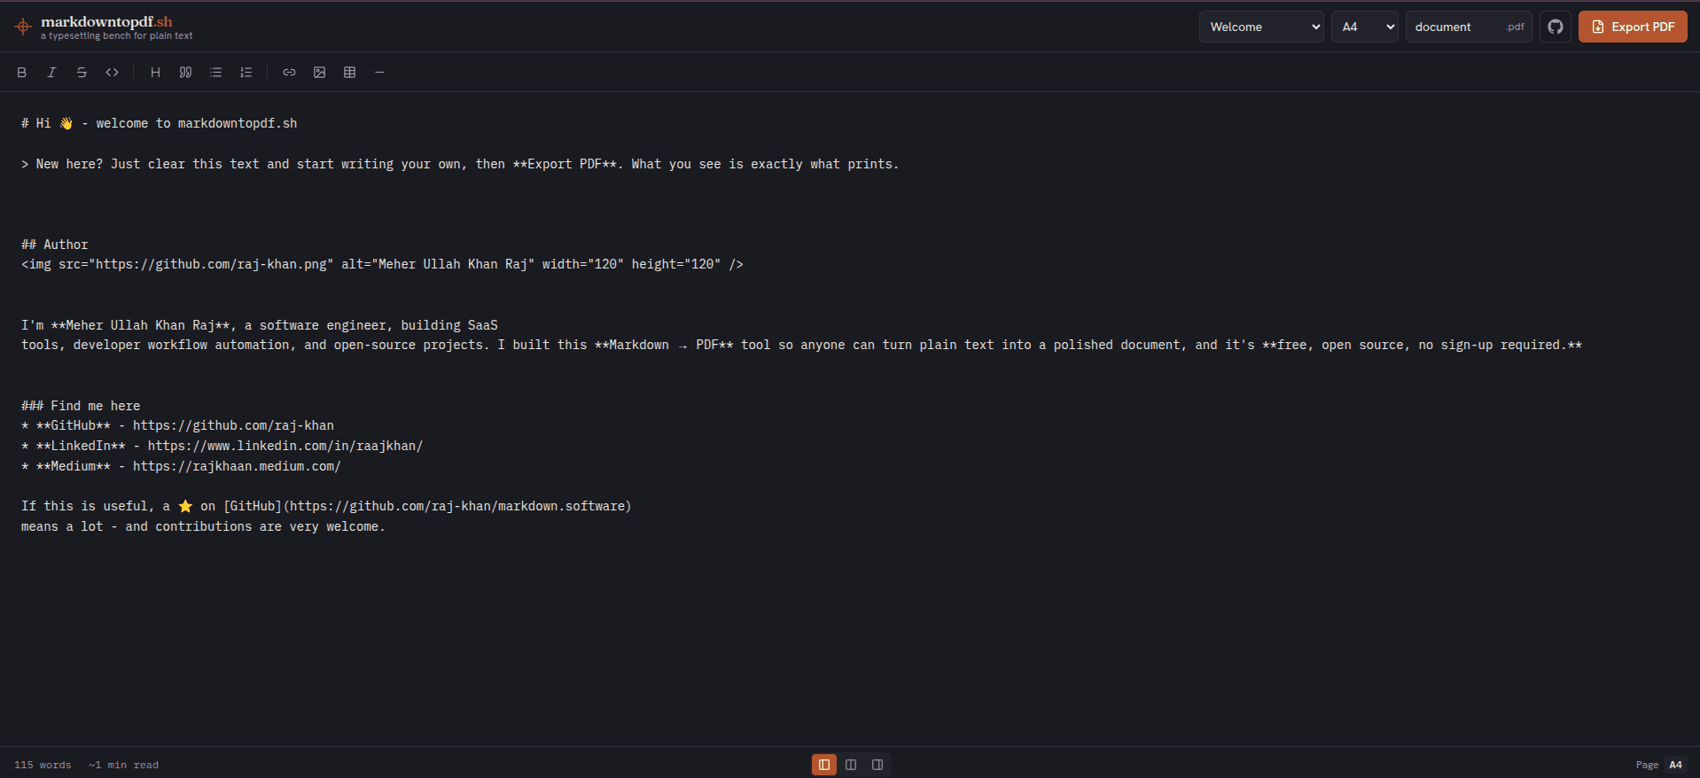This screenshot has height=778, width=1700.
Task: Open the A4 page size dropdown
Action: pos(1365,27)
